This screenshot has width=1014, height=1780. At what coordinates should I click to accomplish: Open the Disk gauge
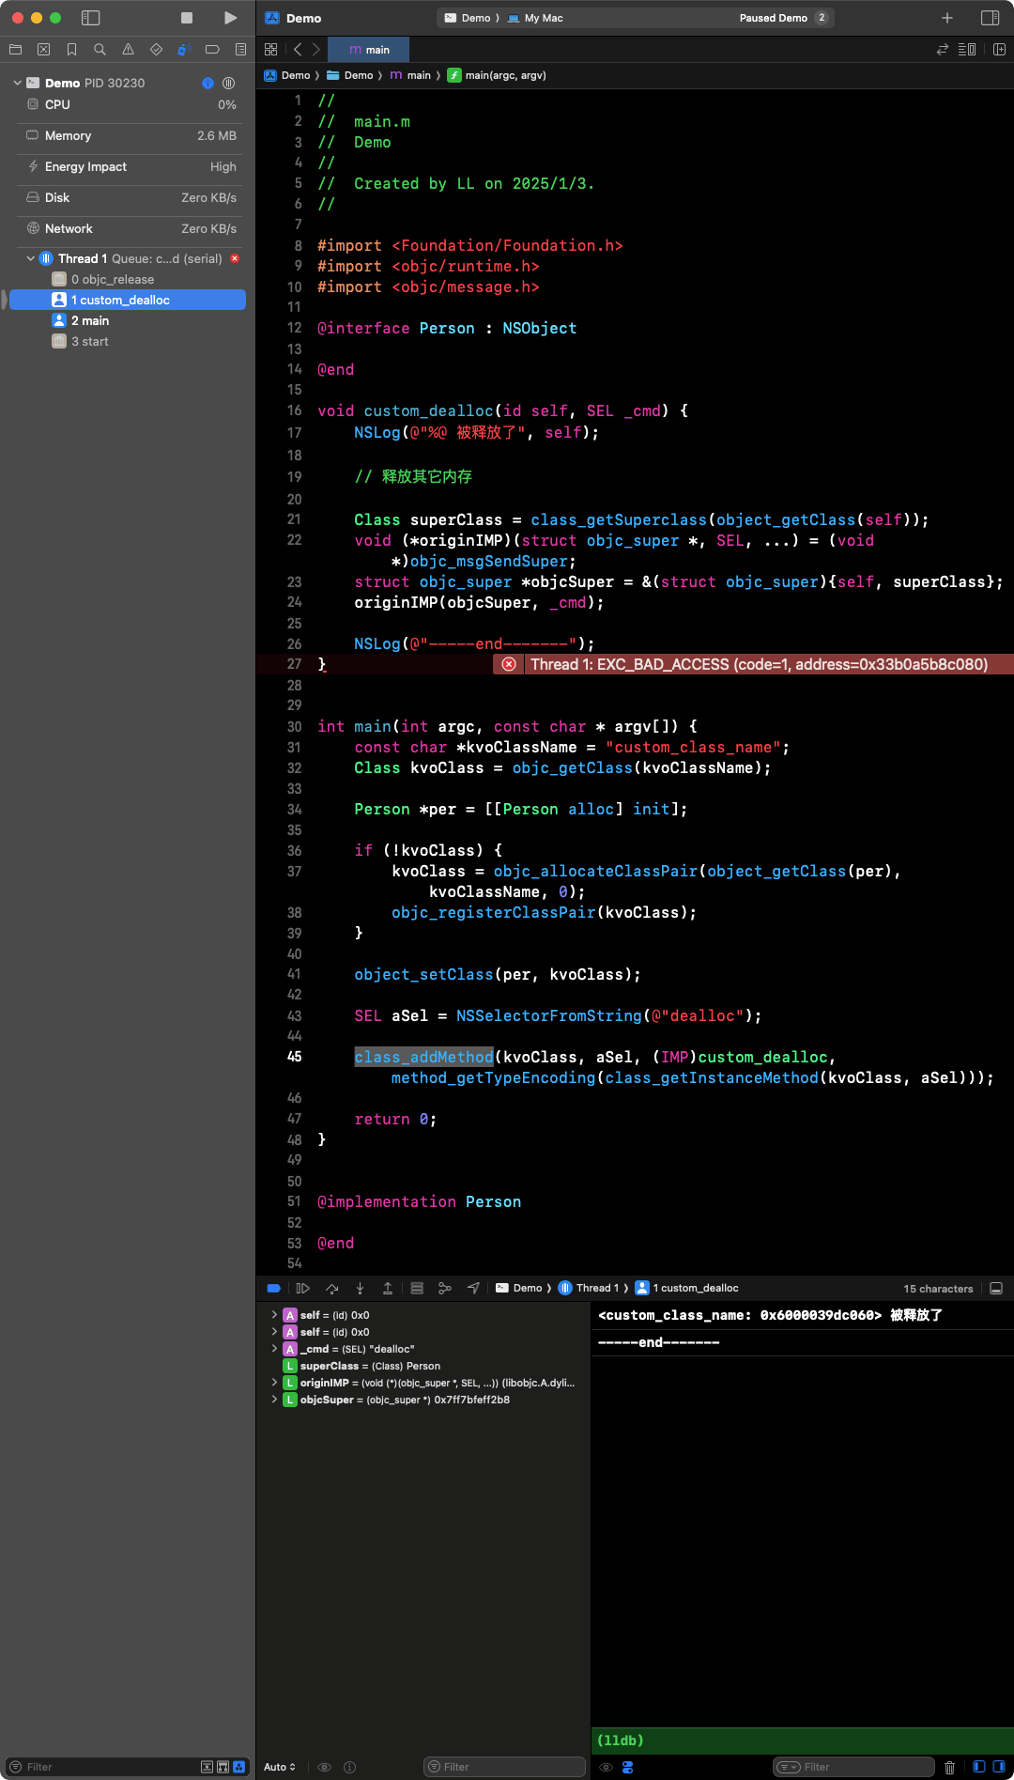131,197
